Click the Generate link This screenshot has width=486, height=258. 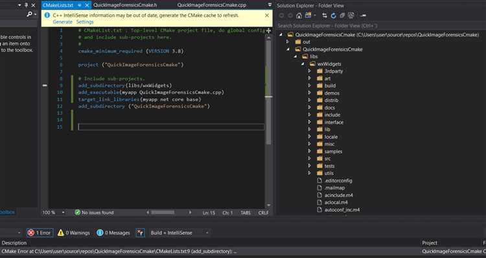(x=63, y=22)
